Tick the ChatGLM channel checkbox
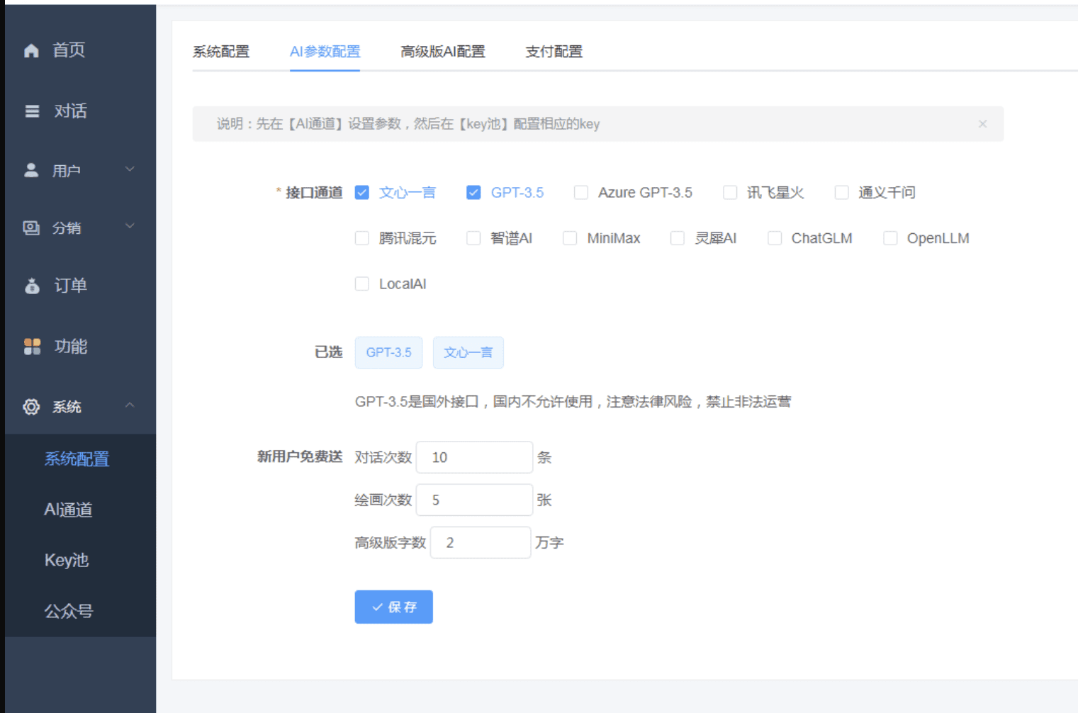This screenshot has height=713, width=1078. coord(775,238)
